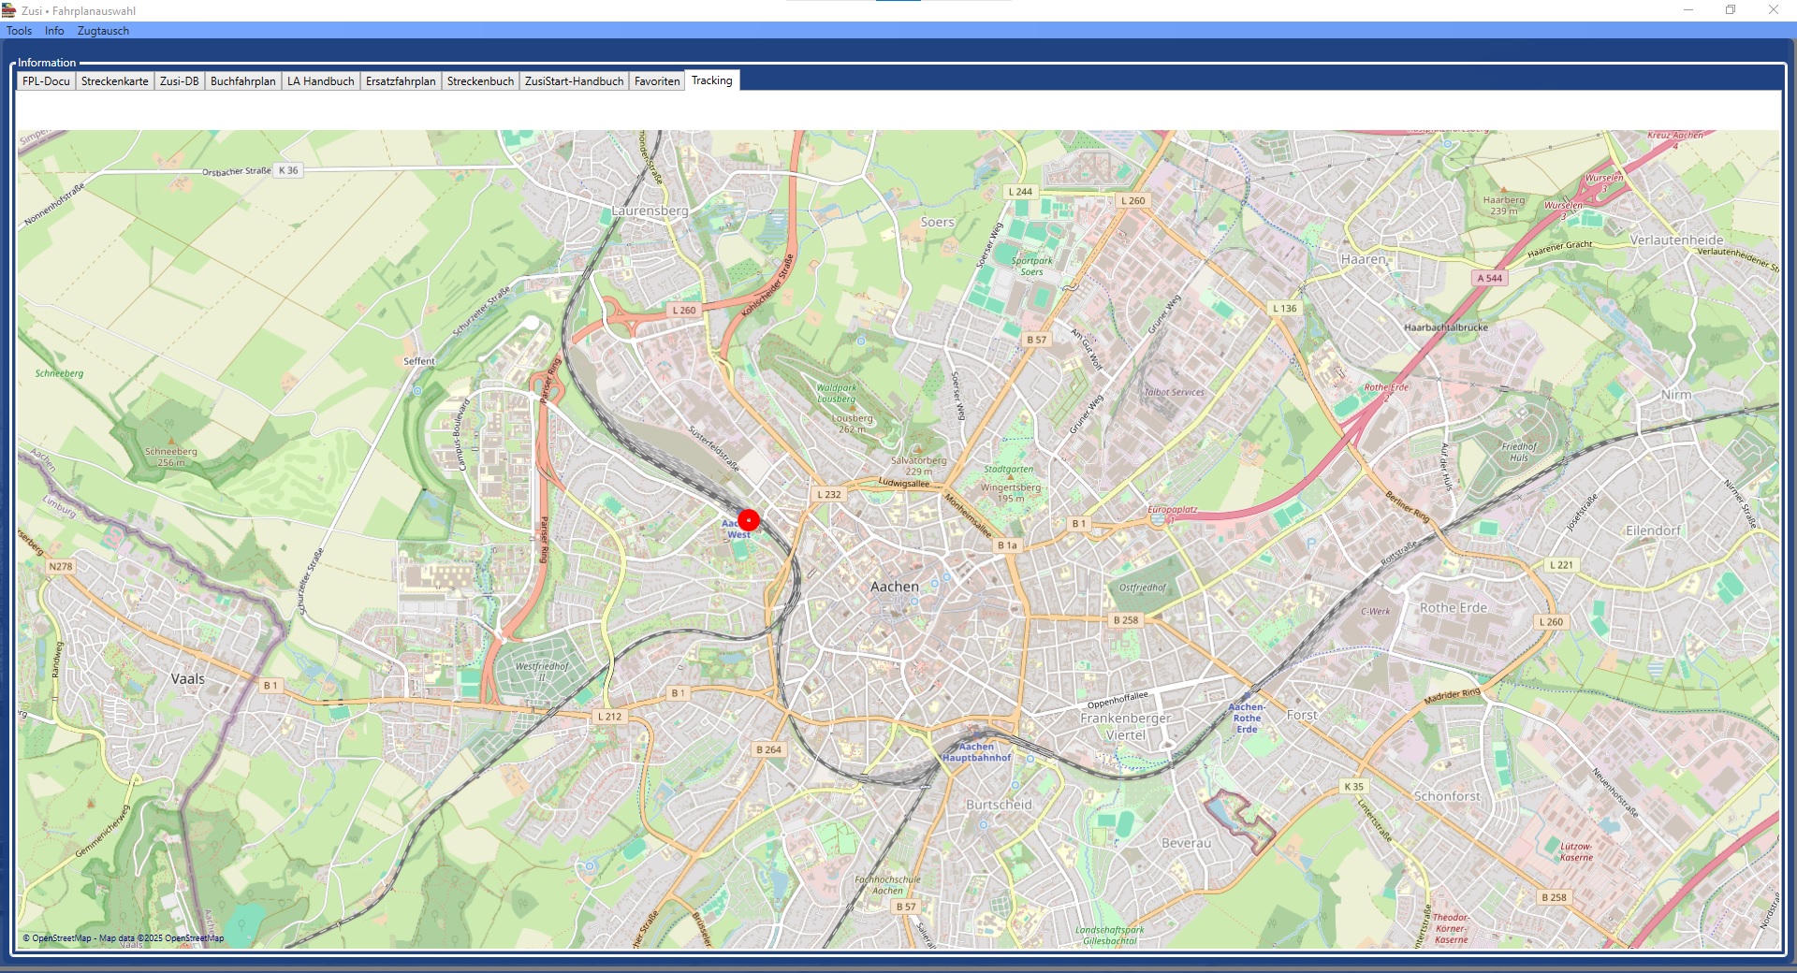Click the red train position marker
The height and width of the screenshot is (973, 1797).
(749, 520)
